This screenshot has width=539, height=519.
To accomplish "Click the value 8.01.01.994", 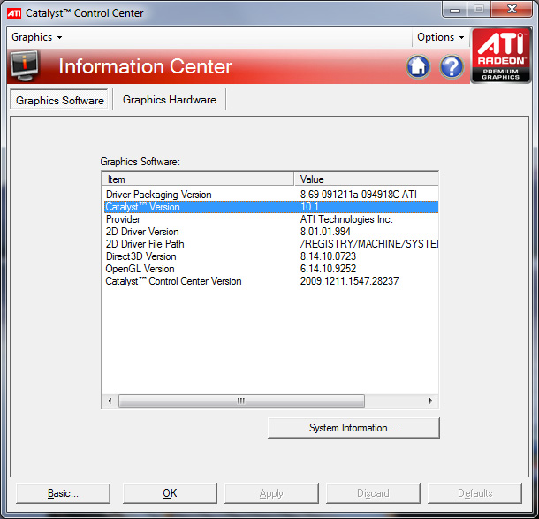I will pyautogui.click(x=325, y=232).
